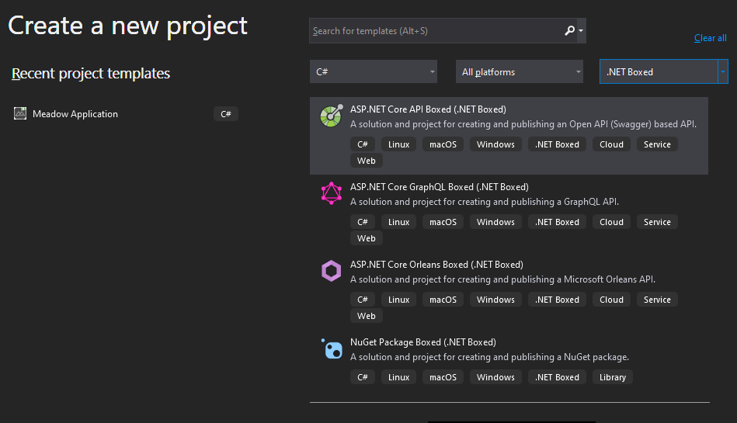Click the Library tag on NuGet Package Boxed
Image resolution: width=737 pixels, height=423 pixels.
(613, 377)
